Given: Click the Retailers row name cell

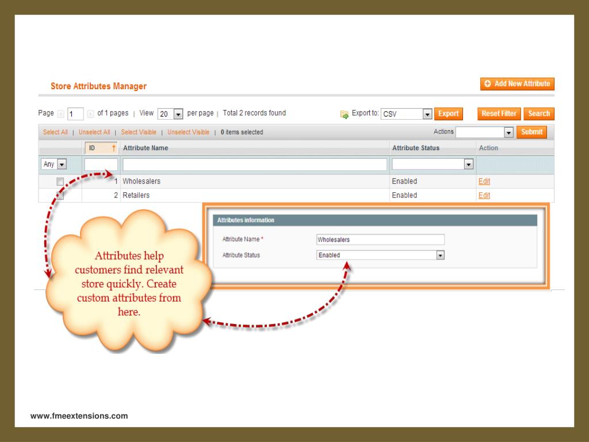Looking at the screenshot, I should 255,195.
